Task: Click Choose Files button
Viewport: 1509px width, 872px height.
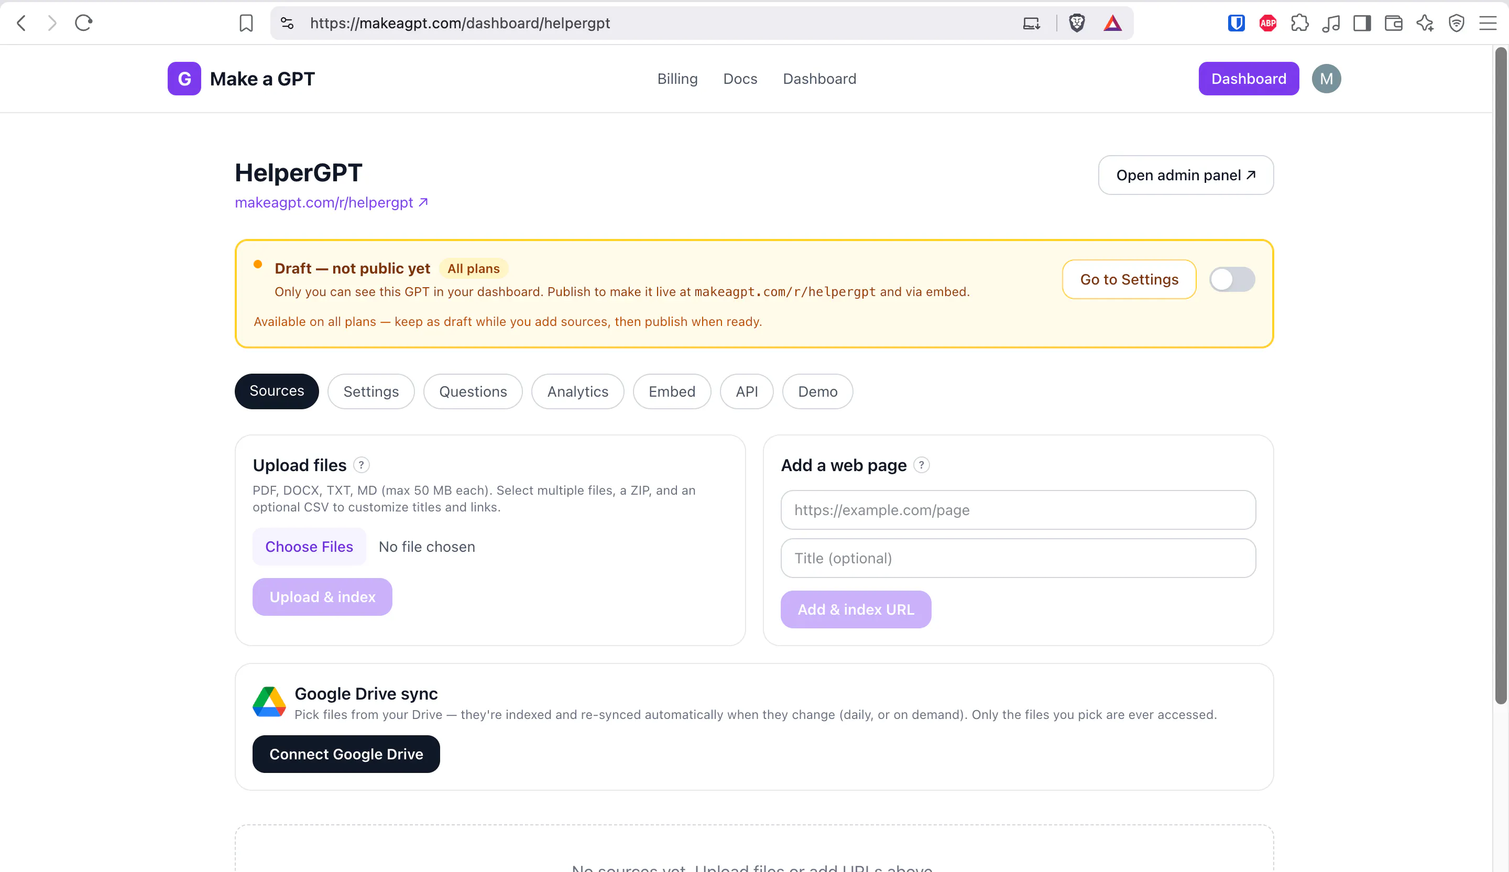Action: pyautogui.click(x=309, y=547)
